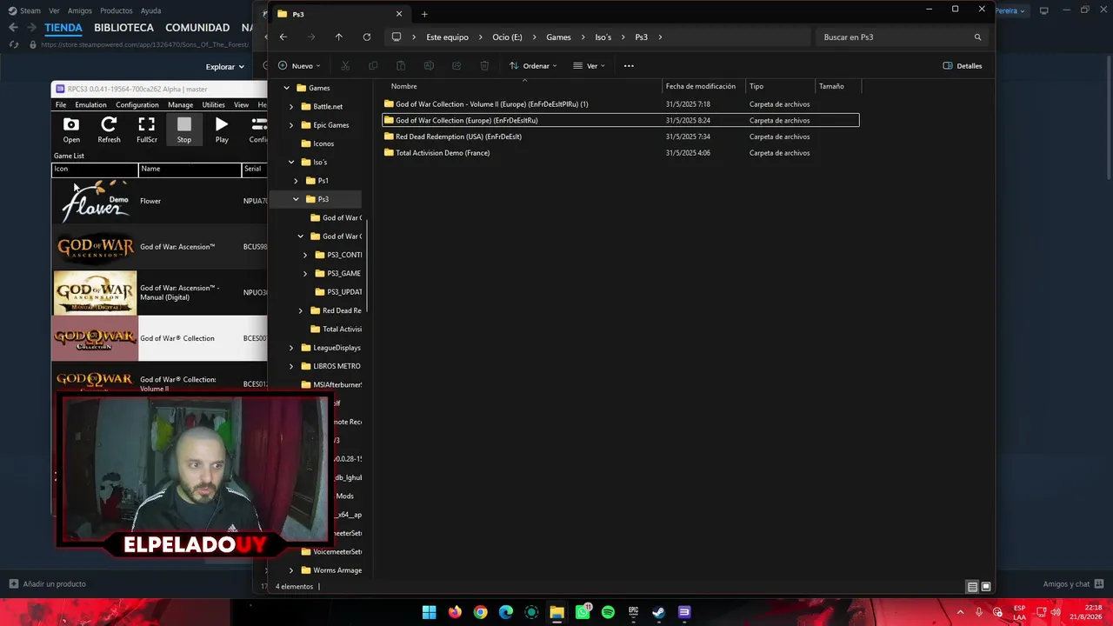Screen dimensions: 1113x626
Task: Switch to the COMUNIDAD tab in Steam
Action: click(x=197, y=28)
